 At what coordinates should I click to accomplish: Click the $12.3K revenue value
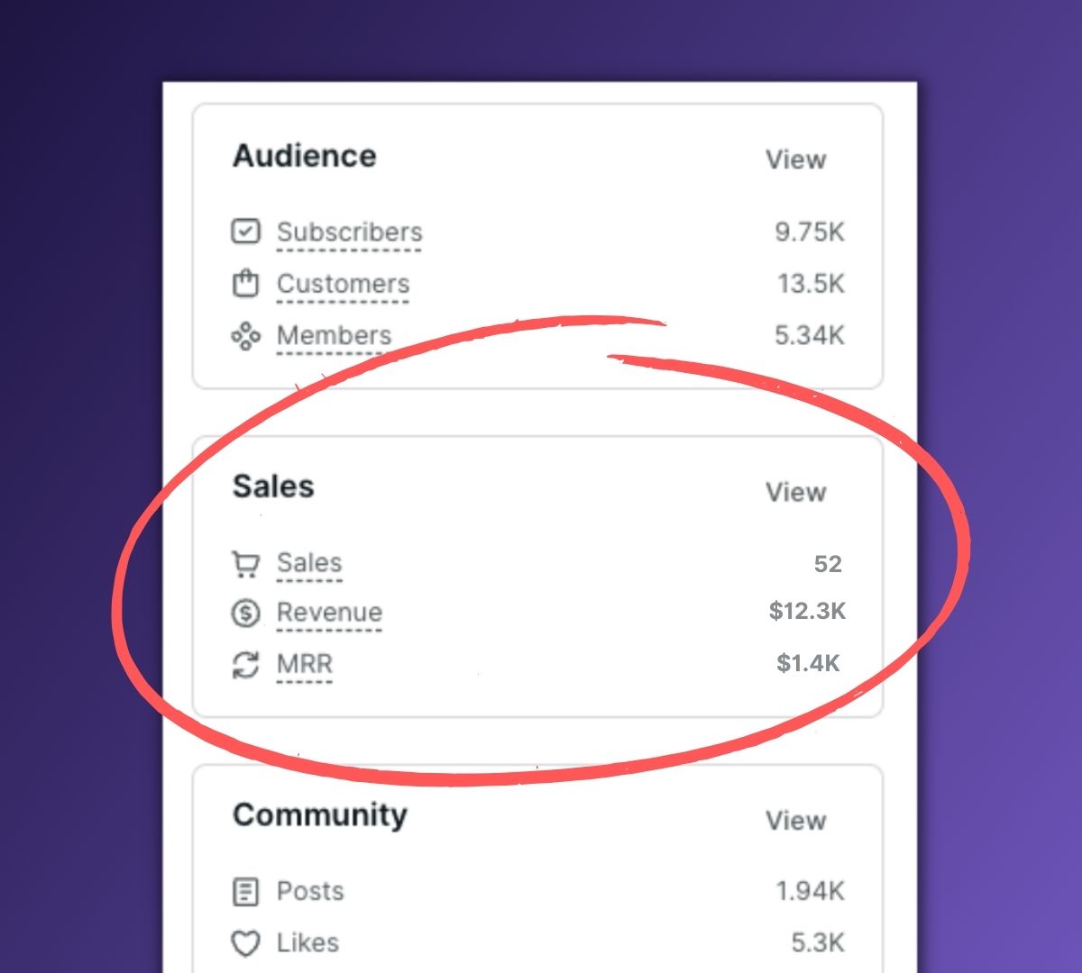807,612
